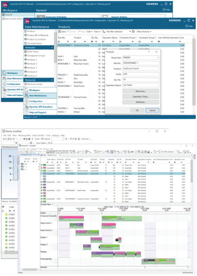Viewport: 197px width, 276px height.
Task: Click the copy icon next to More Actions
Action: [x=133, y=31]
